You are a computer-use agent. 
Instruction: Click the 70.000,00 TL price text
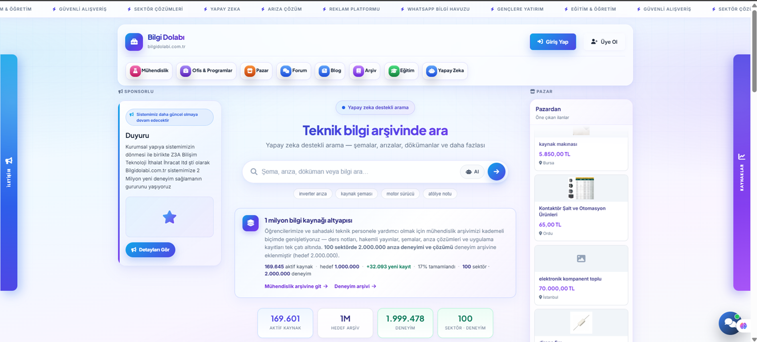(x=557, y=289)
